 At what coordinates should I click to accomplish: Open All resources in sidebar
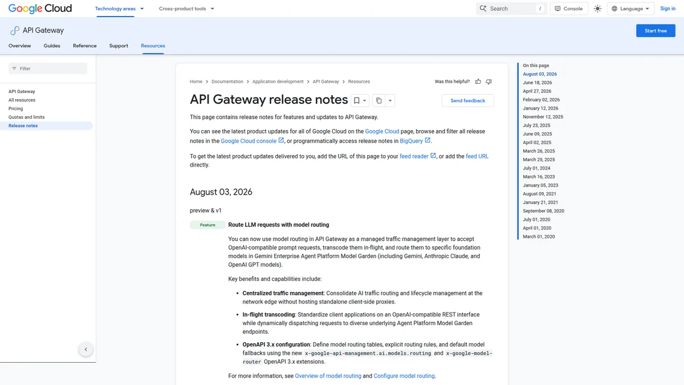[22, 100]
